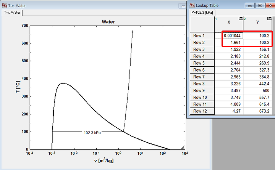Select the Y column header

point(257,24)
